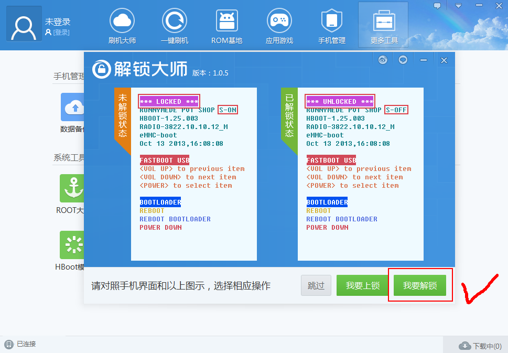Launch the ROOT anchor tool icon
Screen dimensions: 508x353
point(72,188)
